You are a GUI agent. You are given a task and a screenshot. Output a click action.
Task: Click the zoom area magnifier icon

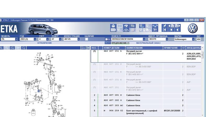click(12, 48)
